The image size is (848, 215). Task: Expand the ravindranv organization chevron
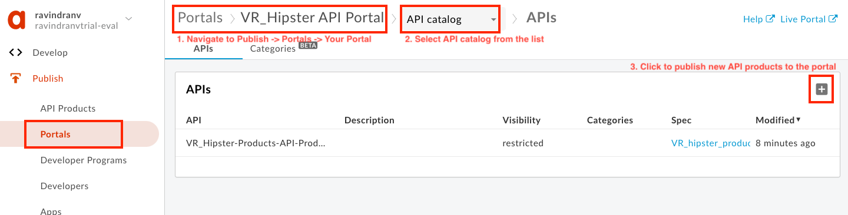click(129, 19)
